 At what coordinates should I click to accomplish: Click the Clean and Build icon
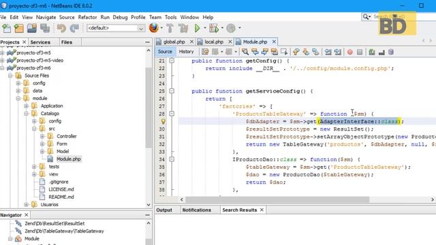[x=183, y=28]
